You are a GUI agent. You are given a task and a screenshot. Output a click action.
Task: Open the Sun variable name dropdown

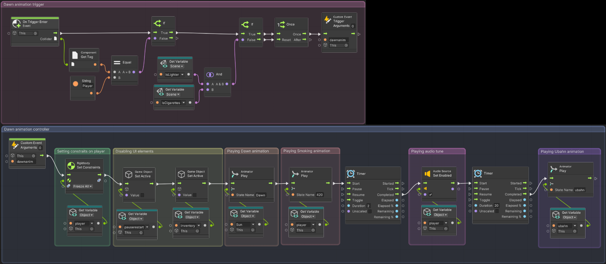click(253, 225)
